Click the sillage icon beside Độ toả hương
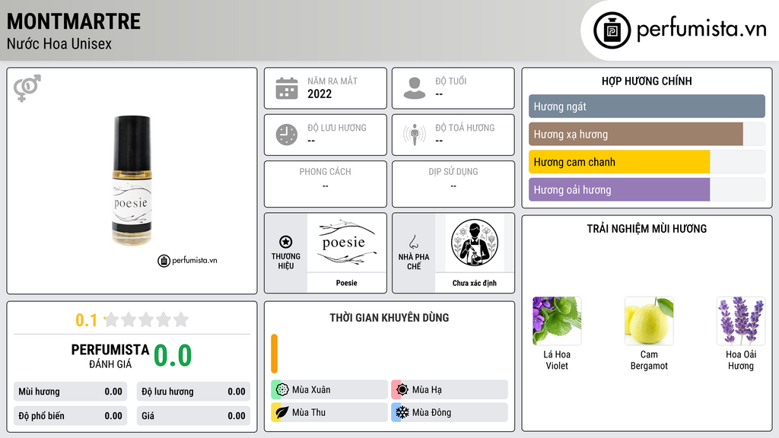 [415, 135]
